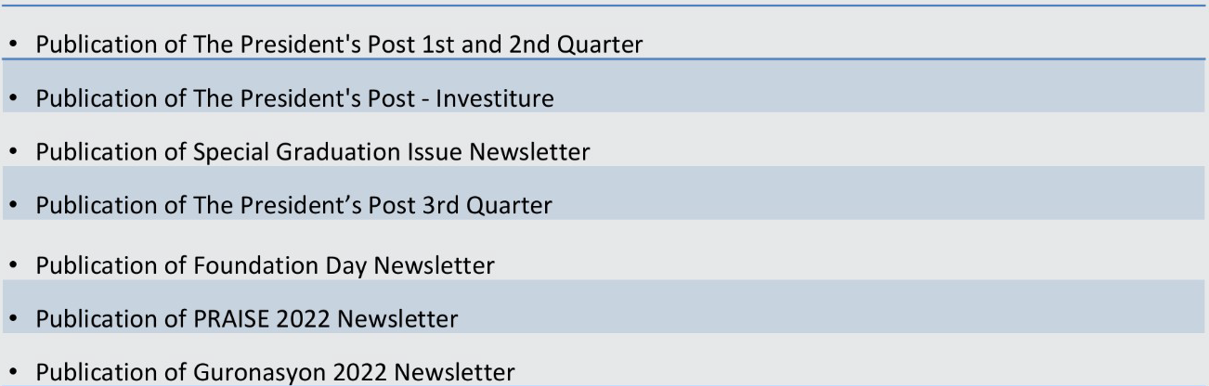The width and height of the screenshot is (1209, 386).
Task: Click the bullet next to PRAISE 2022 line
Action: 13,321
